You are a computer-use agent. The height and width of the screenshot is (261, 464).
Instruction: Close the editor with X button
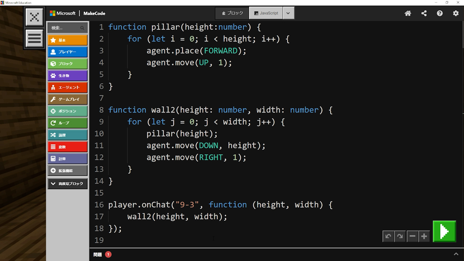click(x=34, y=17)
